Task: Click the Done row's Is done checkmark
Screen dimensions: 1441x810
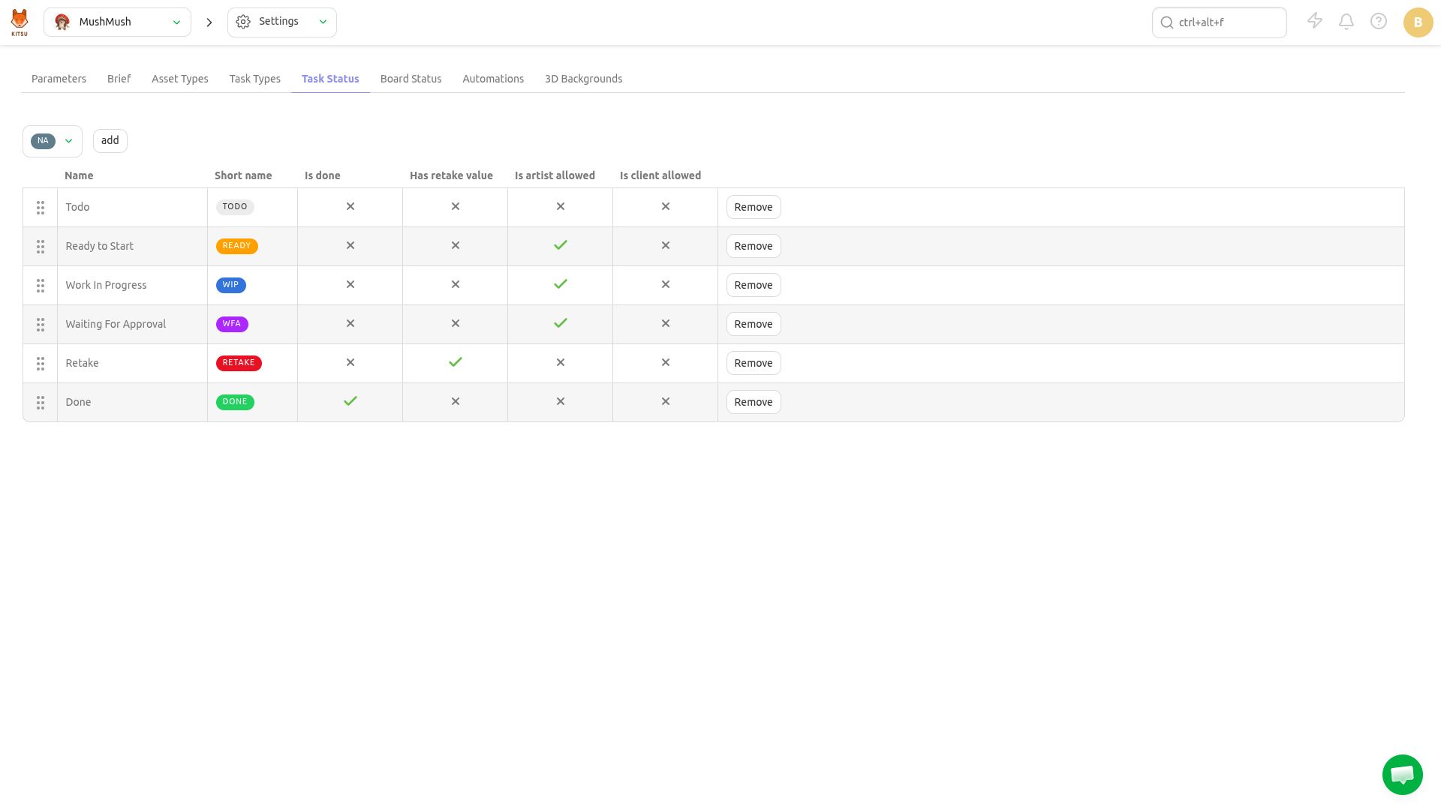Action: pos(350,401)
